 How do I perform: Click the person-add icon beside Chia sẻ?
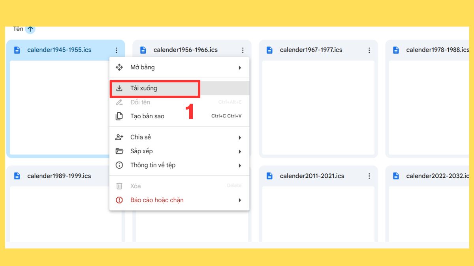pyautogui.click(x=119, y=137)
